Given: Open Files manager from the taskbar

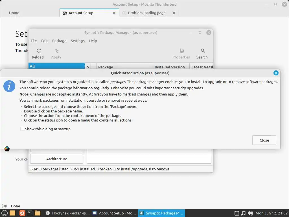Looking at the screenshot, I should point(38,213).
